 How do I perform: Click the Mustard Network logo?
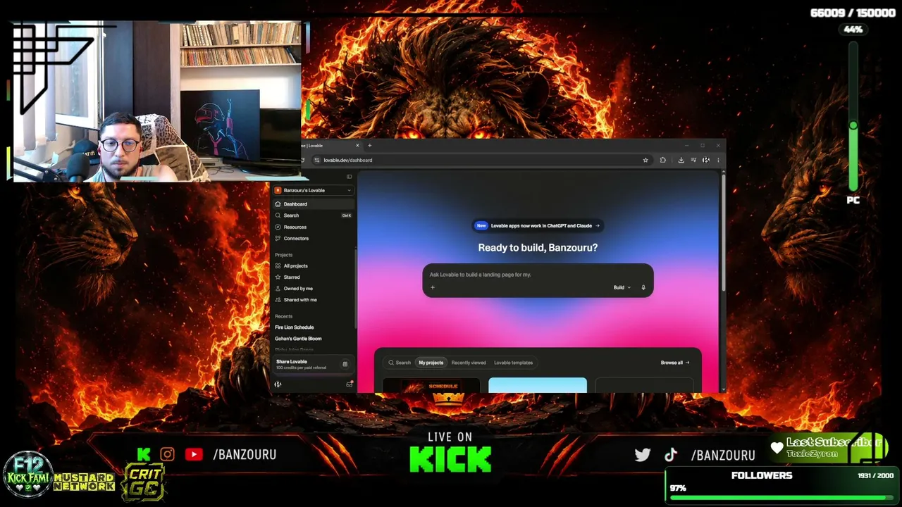[84, 482]
